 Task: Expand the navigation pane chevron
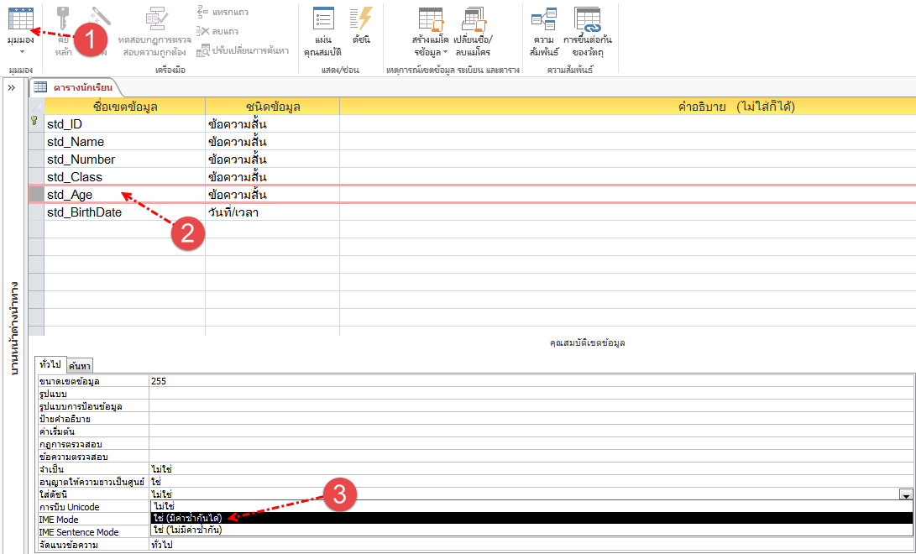click(12, 87)
